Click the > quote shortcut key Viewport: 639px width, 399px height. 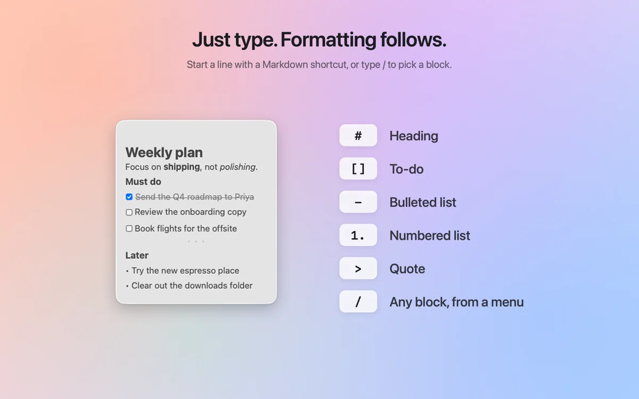pyautogui.click(x=358, y=269)
